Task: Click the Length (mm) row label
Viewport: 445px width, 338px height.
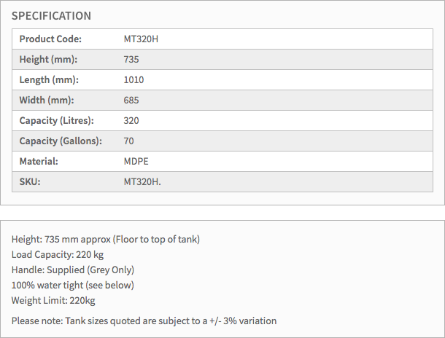Action: pos(49,79)
